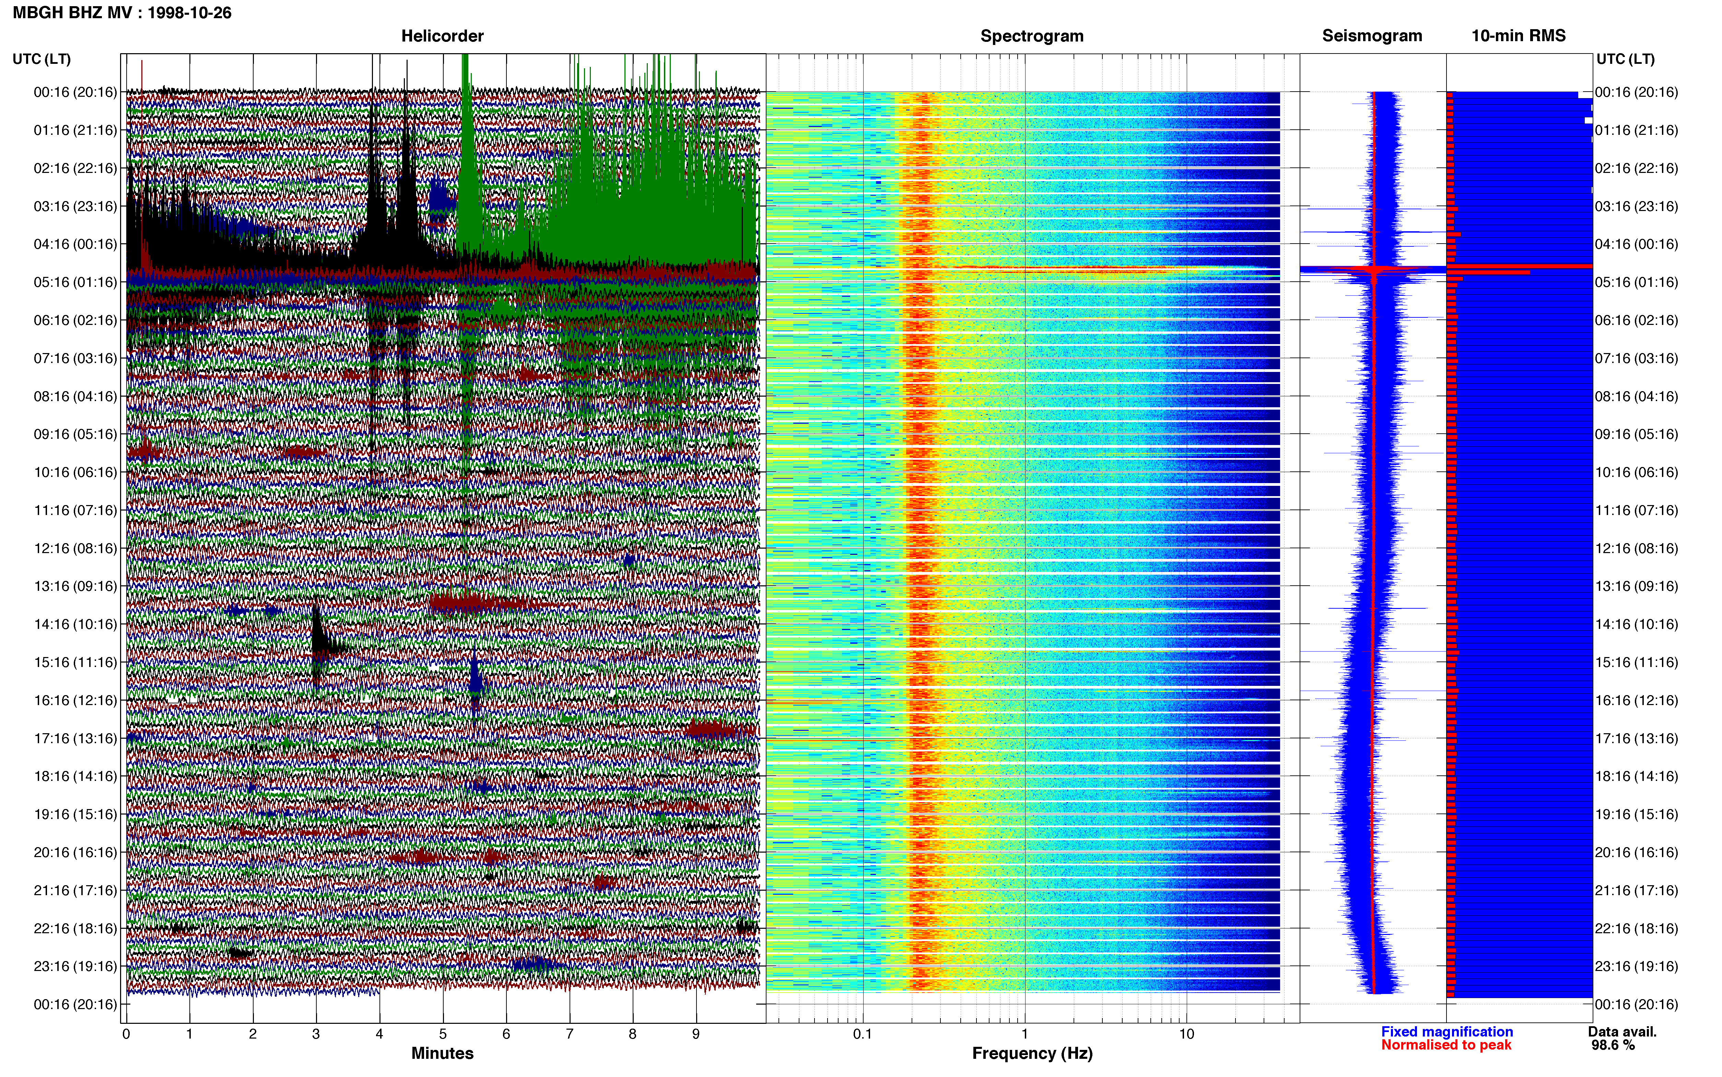Viewport: 1722px width, 1077px height.
Task: Click left time label '23:16 (19:16)'
Action: tap(75, 967)
